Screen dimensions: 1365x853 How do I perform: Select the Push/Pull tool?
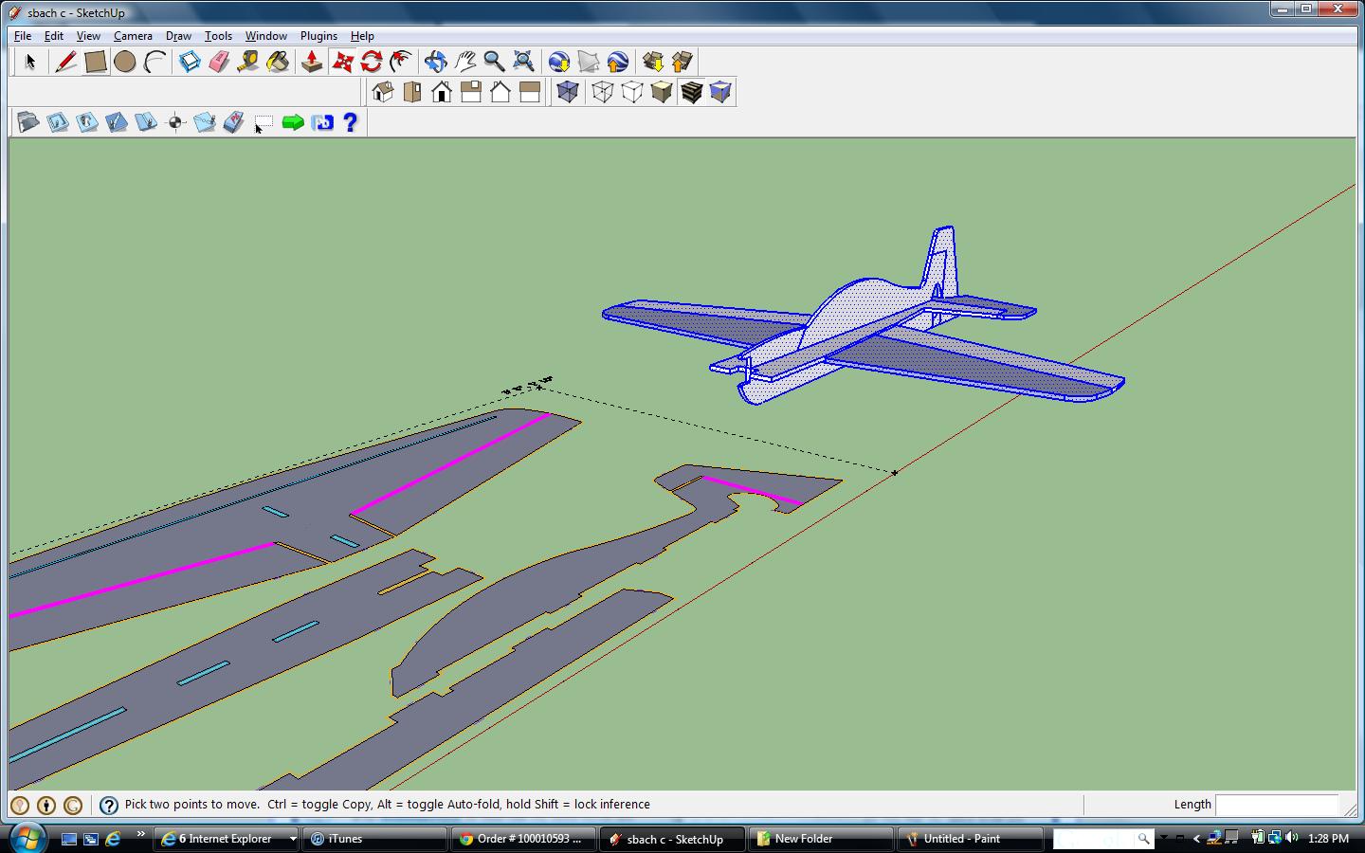(312, 63)
